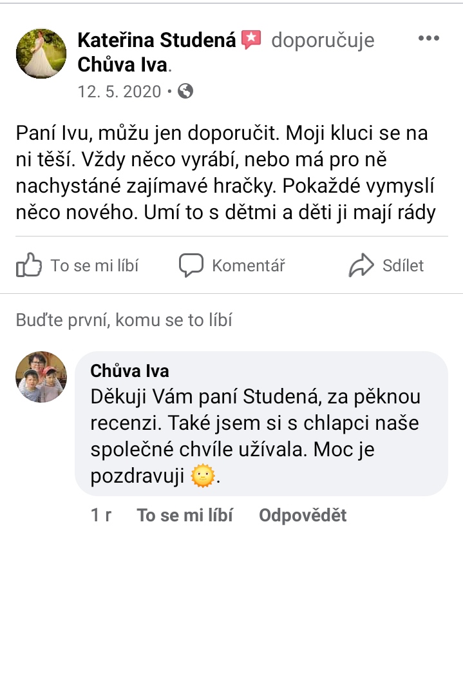Click "Odpovědět" to reply to the comment
The image size is (463, 676).
click(303, 515)
